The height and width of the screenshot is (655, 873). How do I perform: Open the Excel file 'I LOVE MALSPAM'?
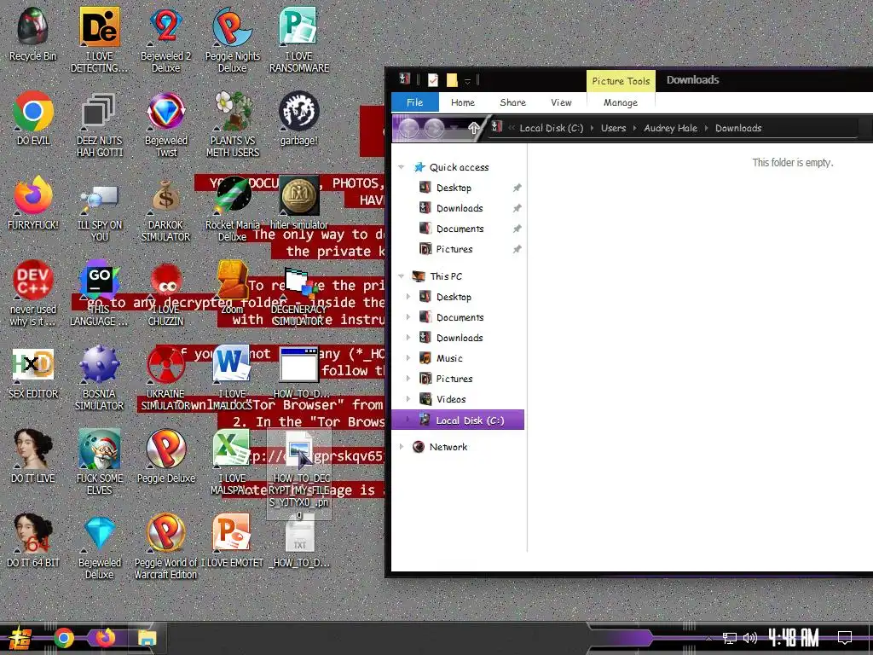click(x=232, y=462)
